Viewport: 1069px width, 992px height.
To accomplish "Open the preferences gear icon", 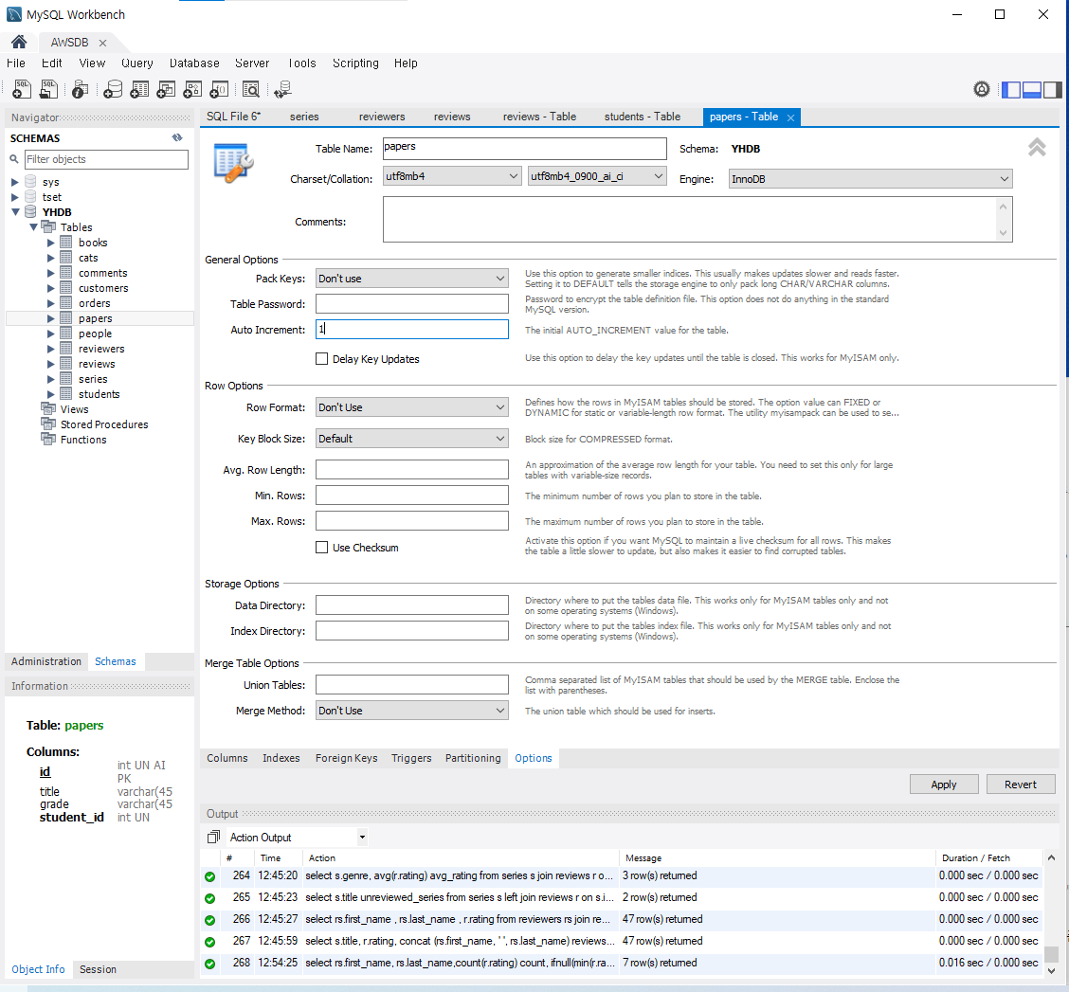I will 981,89.
